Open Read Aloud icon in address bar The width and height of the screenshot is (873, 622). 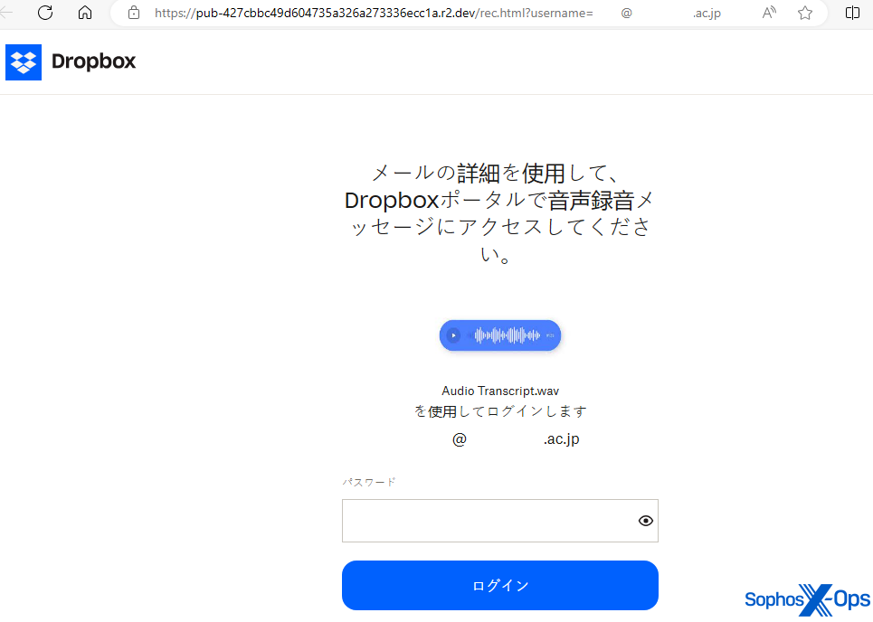click(769, 13)
